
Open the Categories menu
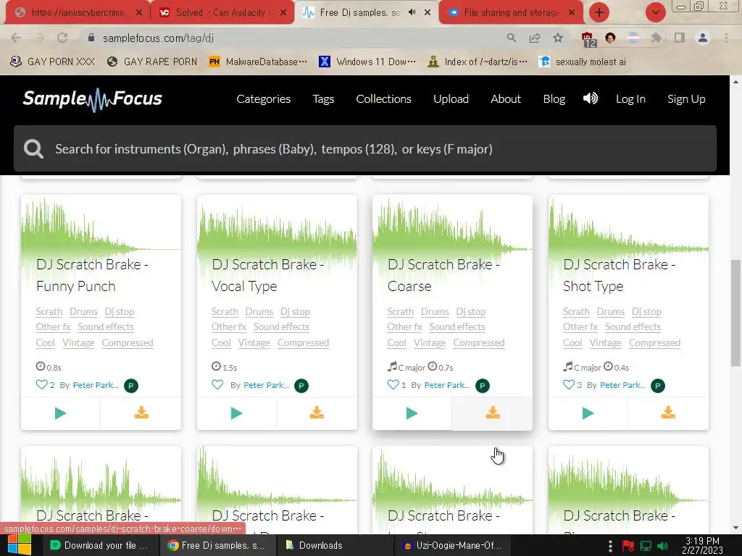click(x=264, y=98)
